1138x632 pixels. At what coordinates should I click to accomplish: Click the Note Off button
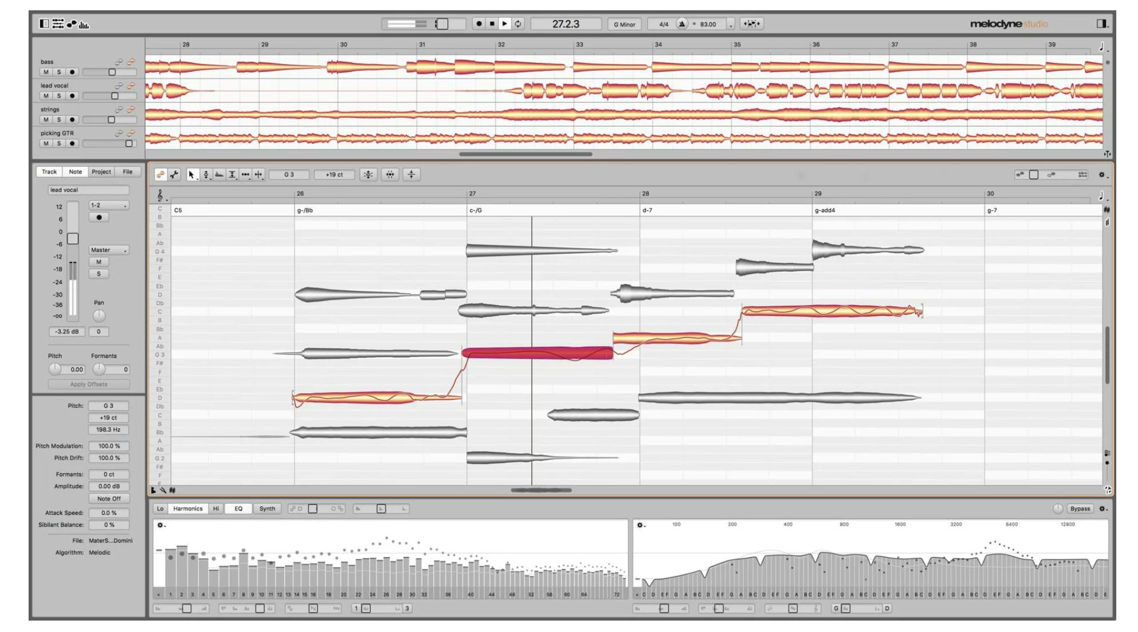(x=109, y=499)
